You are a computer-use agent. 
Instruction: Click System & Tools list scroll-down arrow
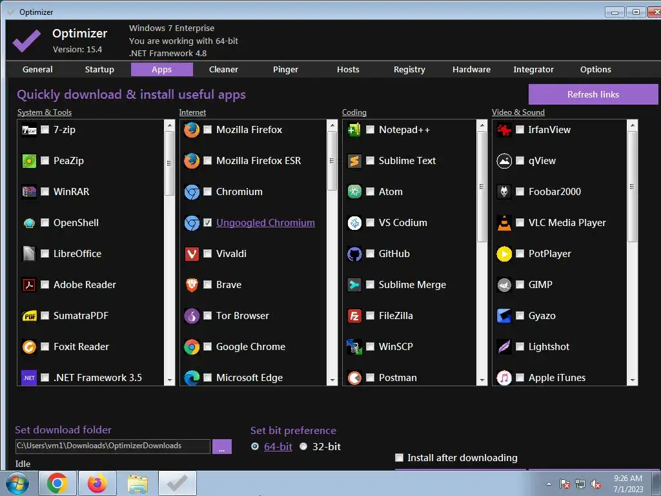click(x=170, y=380)
